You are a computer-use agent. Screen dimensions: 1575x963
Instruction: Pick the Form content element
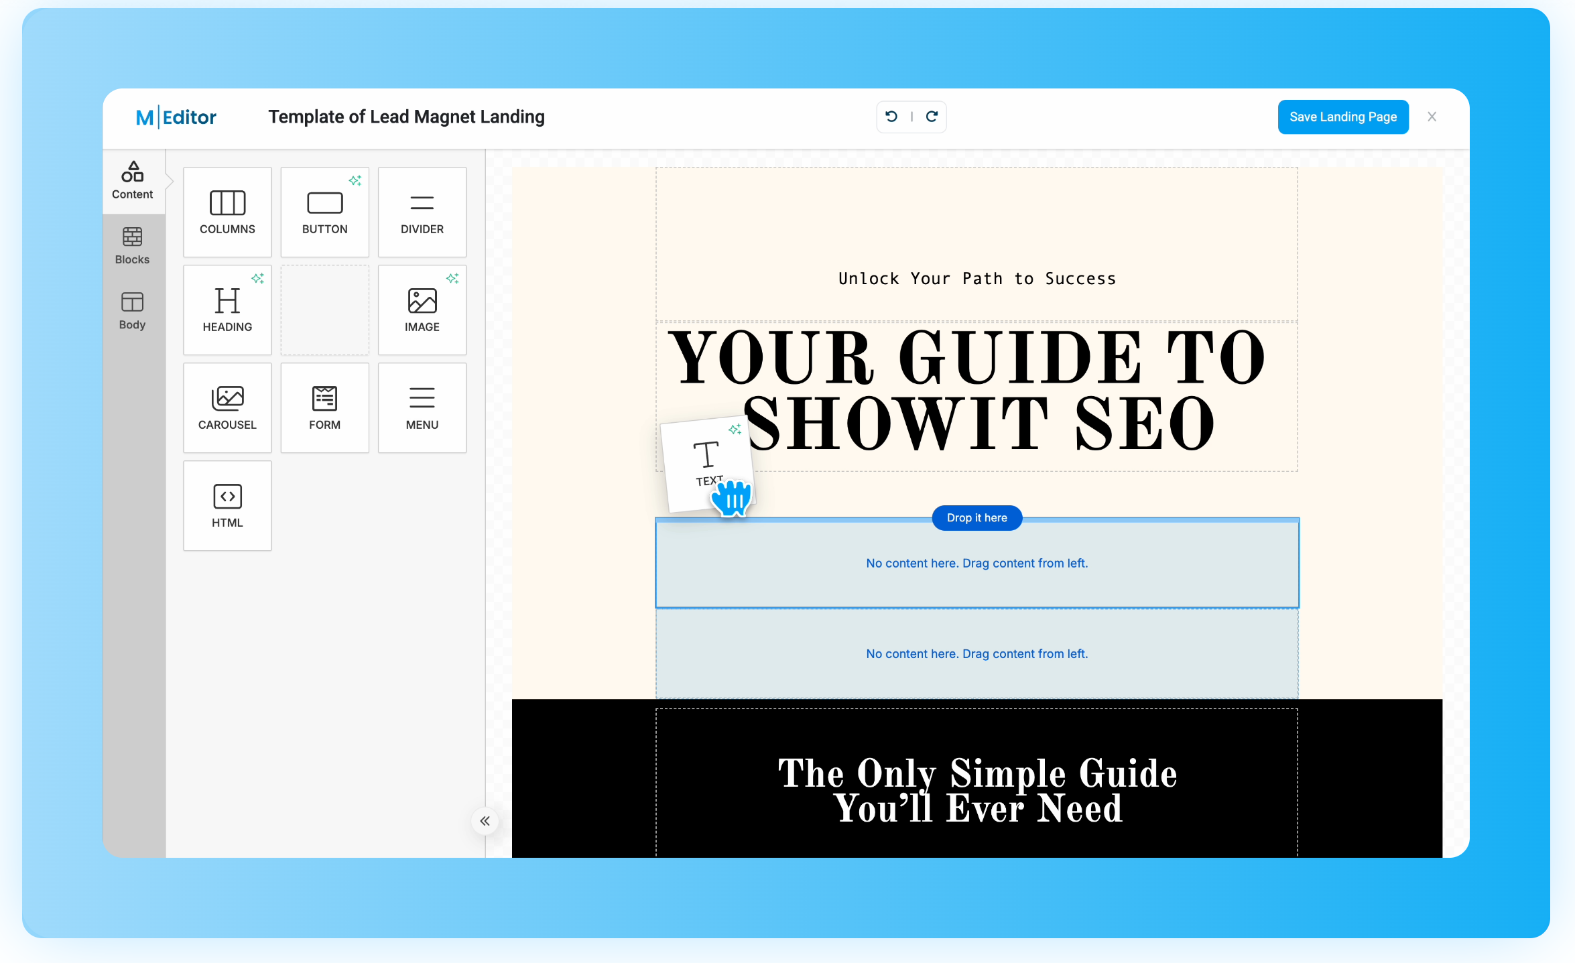(324, 407)
